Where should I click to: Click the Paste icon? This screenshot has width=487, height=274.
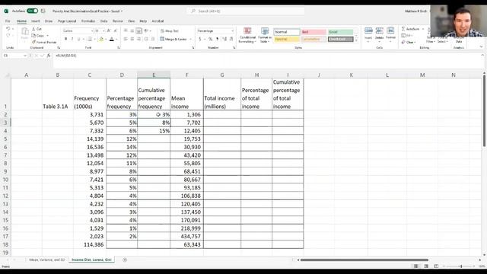[x=25, y=32]
